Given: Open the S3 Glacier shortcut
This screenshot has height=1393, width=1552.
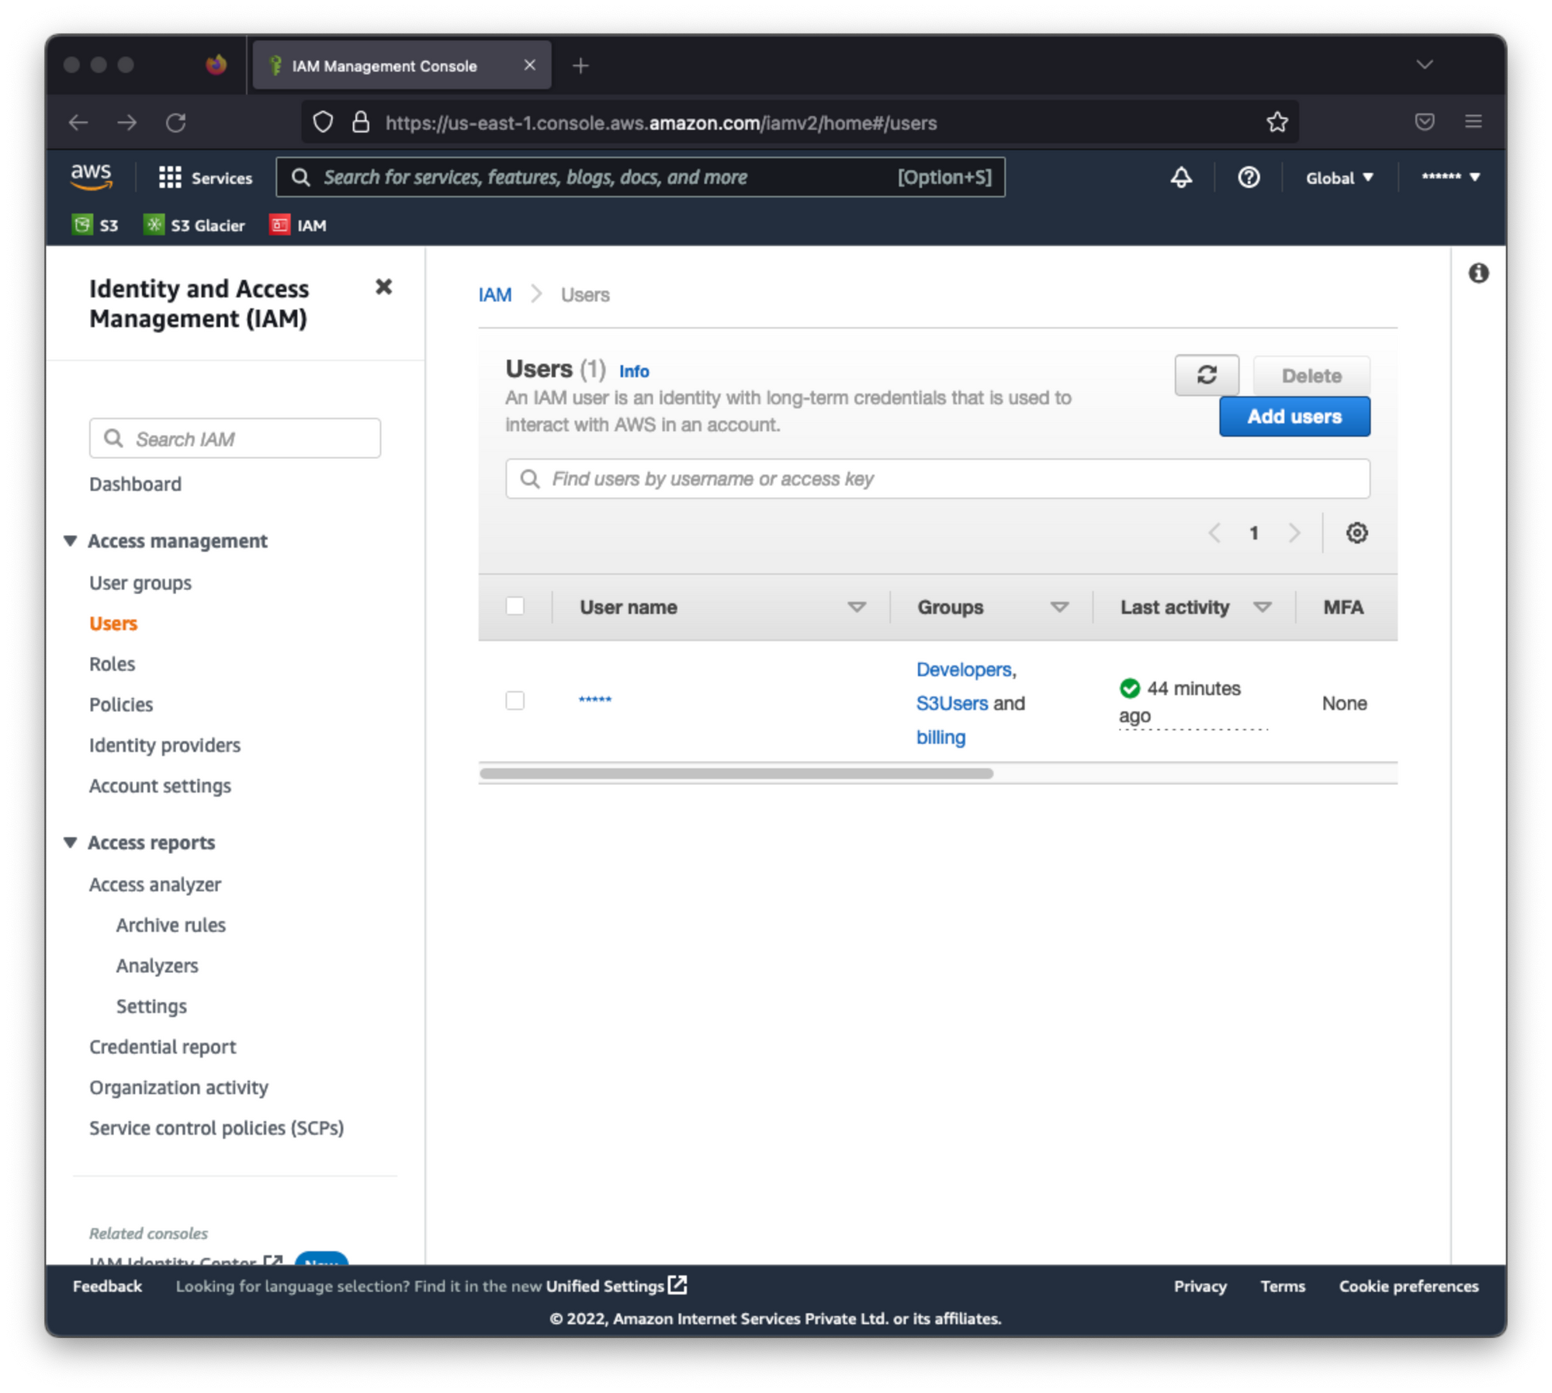Looking at the screenshot, I should point(194,225).
